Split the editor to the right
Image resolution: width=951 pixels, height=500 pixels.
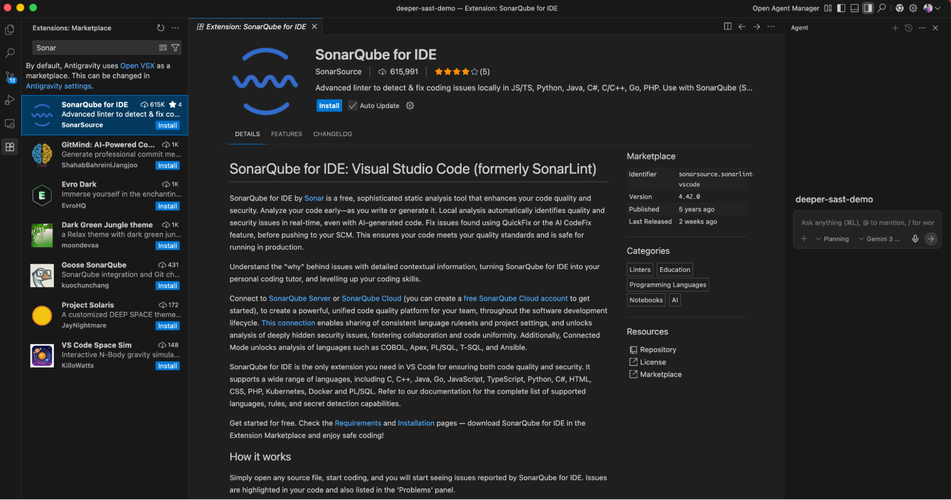[727, 27]
